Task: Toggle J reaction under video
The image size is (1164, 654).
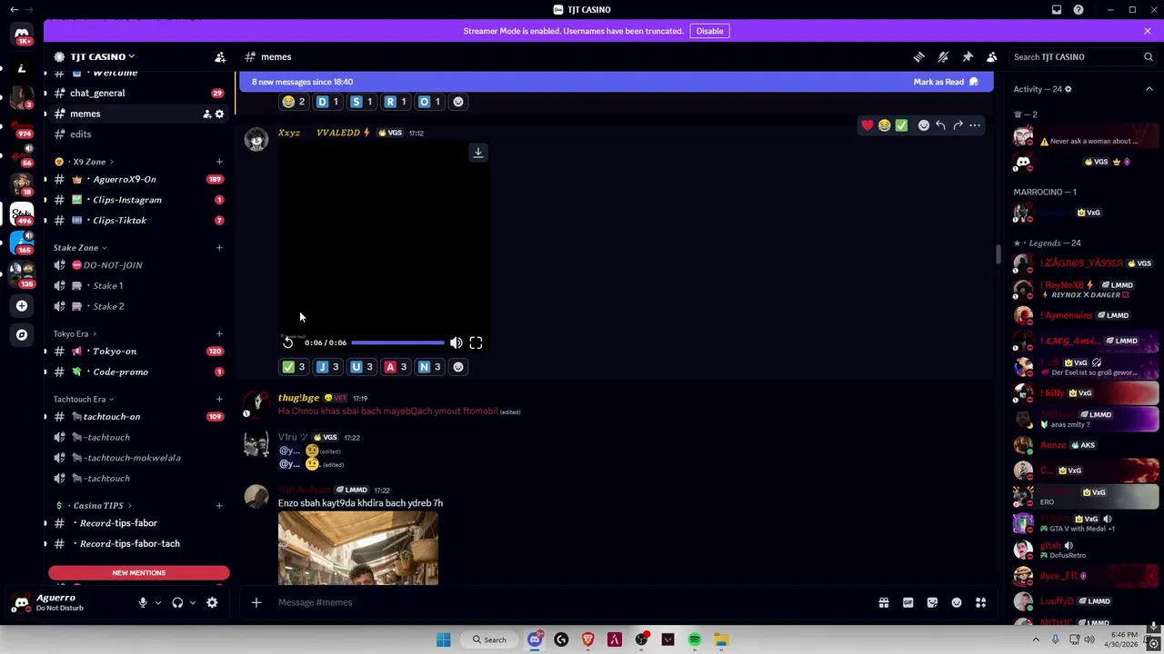Action: 327,367
